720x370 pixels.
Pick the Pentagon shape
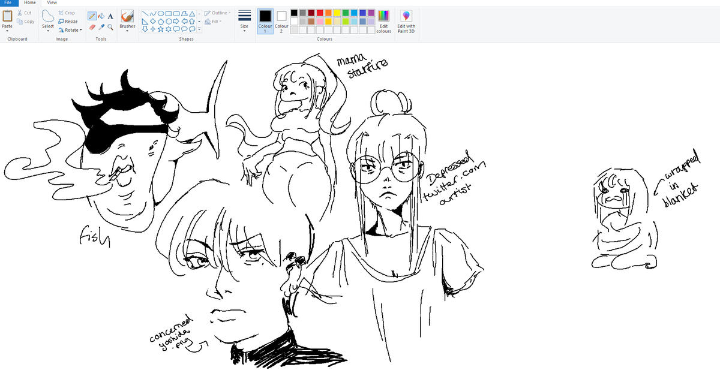[x=161, y=21]
